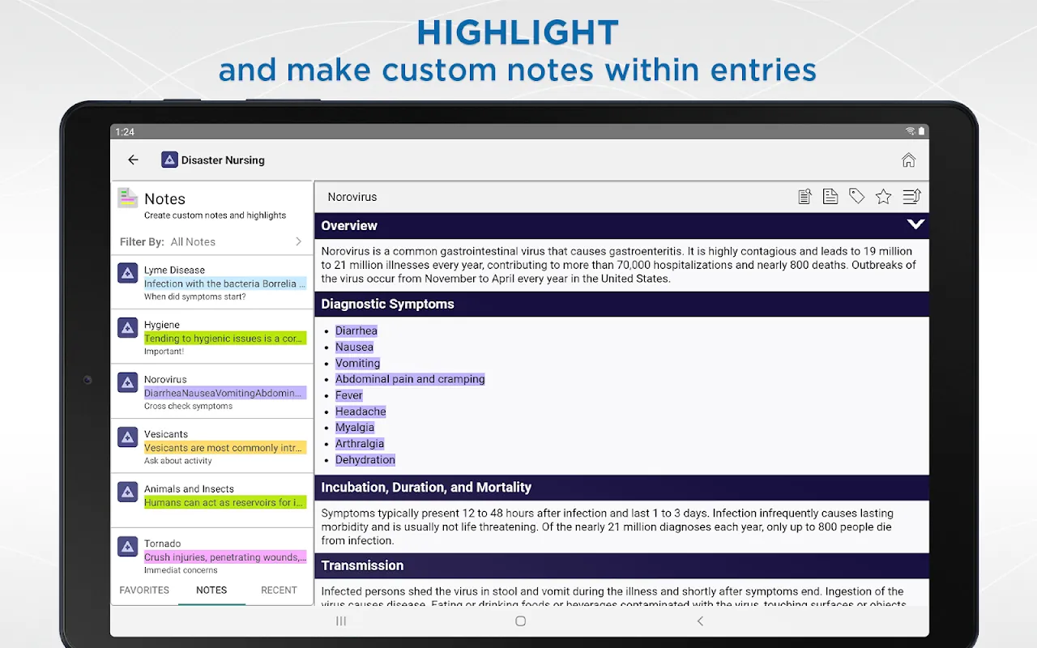
Task: Open the section jump list icon
Action: [x=911, y=197]
